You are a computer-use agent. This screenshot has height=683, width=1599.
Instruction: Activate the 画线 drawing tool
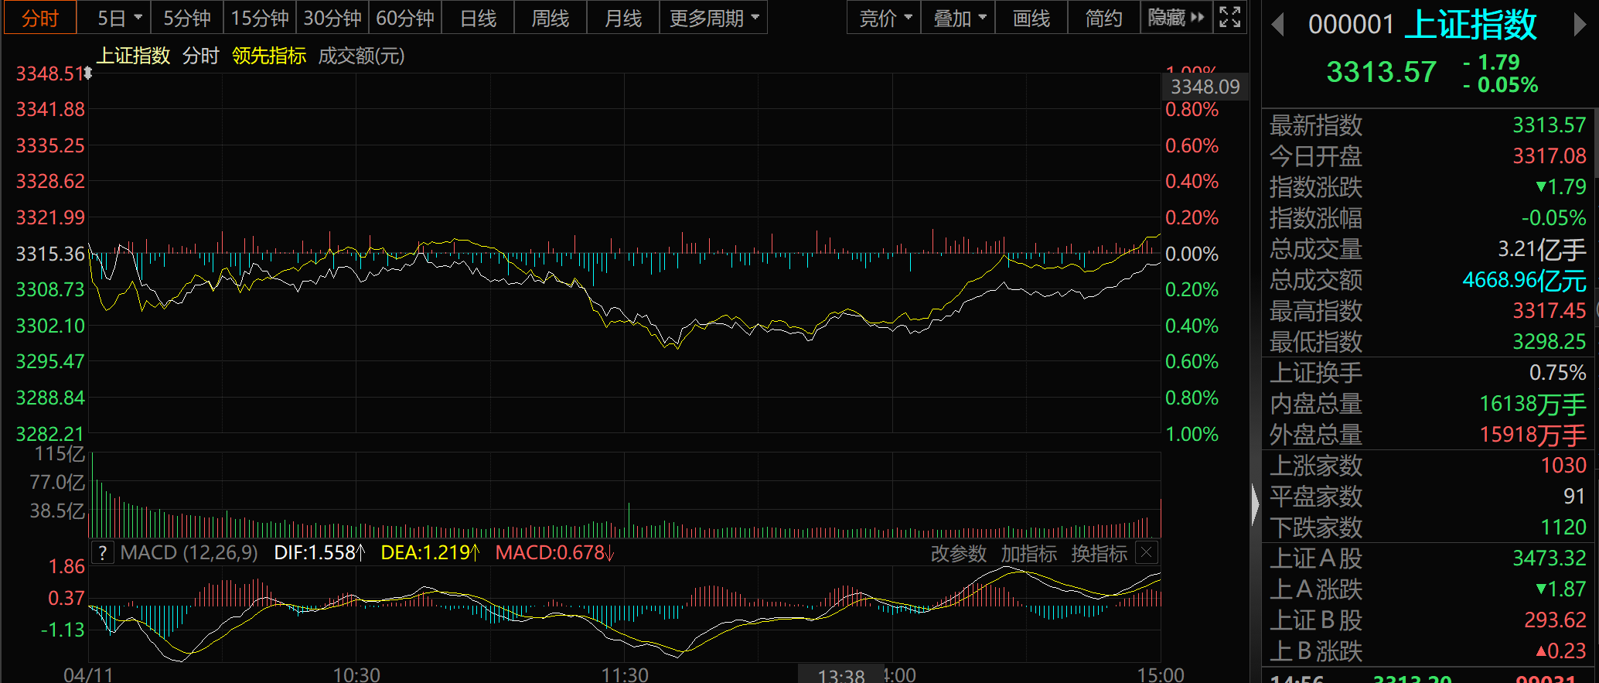(x=1031, y=18)
